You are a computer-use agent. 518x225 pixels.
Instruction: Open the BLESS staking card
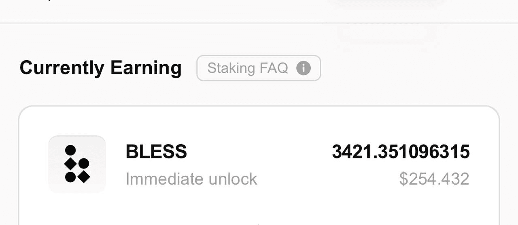259,166
